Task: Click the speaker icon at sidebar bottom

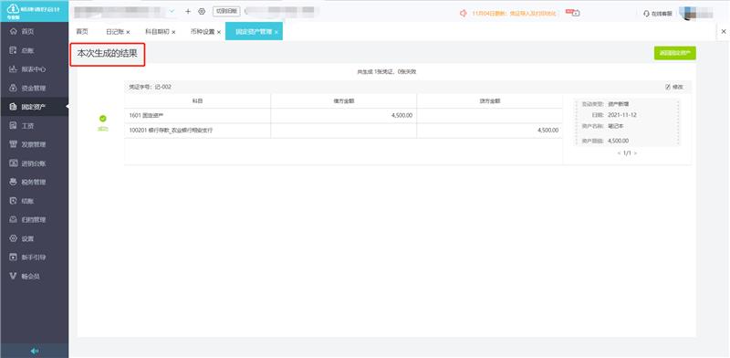Action: 35,351
